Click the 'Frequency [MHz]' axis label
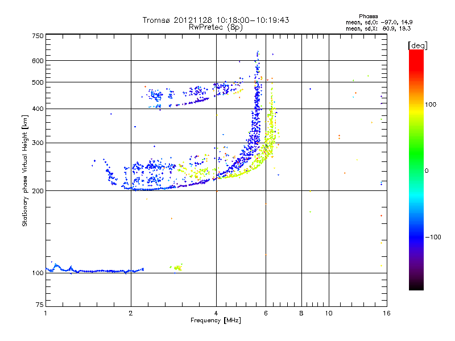This screenshot has height=341, width=455. pyautogui.click(x=216, y=321)
